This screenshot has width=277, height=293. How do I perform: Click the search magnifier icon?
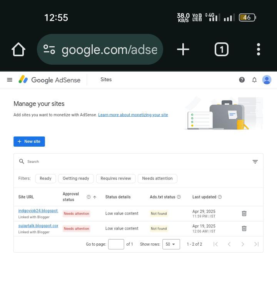click(22, 161)
